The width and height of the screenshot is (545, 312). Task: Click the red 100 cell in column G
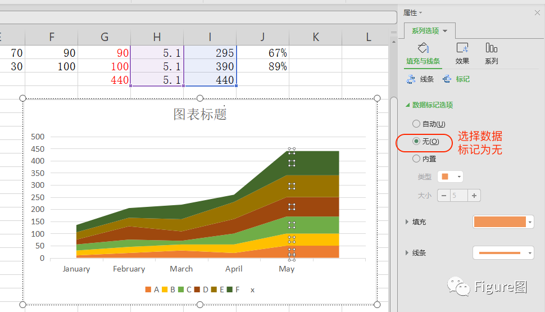105,66
